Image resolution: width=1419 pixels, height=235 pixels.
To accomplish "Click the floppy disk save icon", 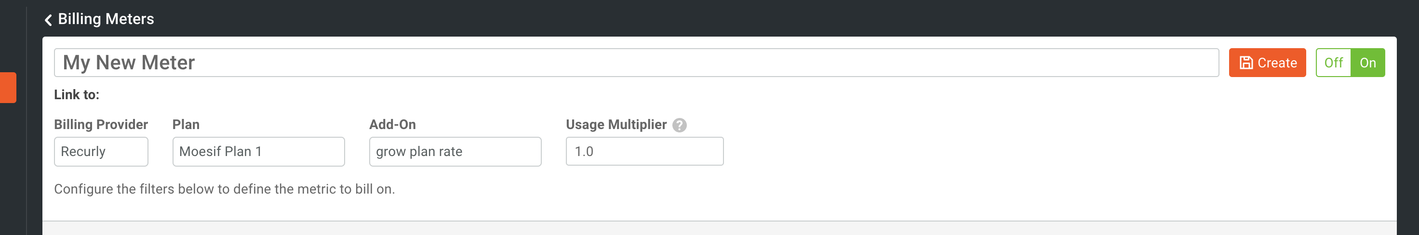I will 1245,63.
